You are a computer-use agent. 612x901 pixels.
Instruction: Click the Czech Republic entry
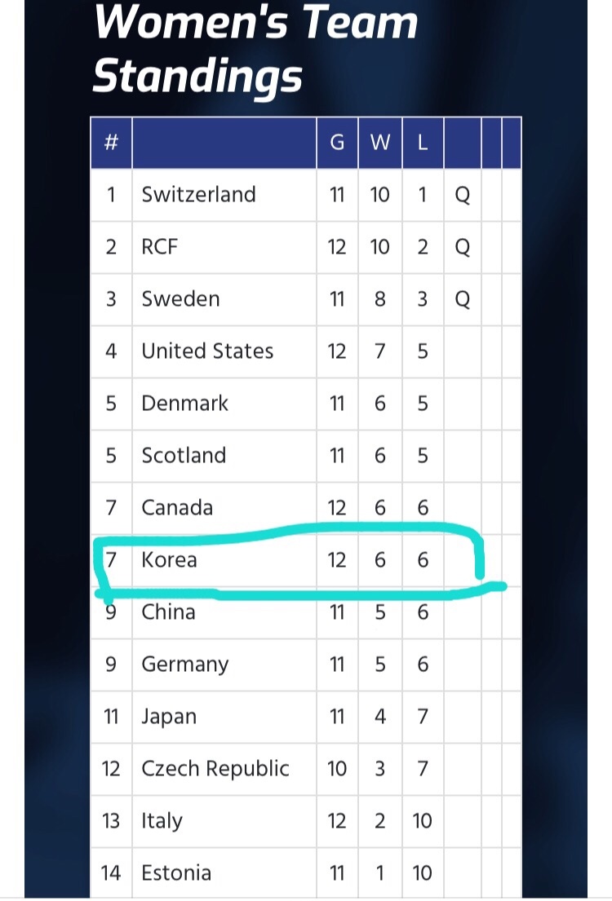coord(215,769)
